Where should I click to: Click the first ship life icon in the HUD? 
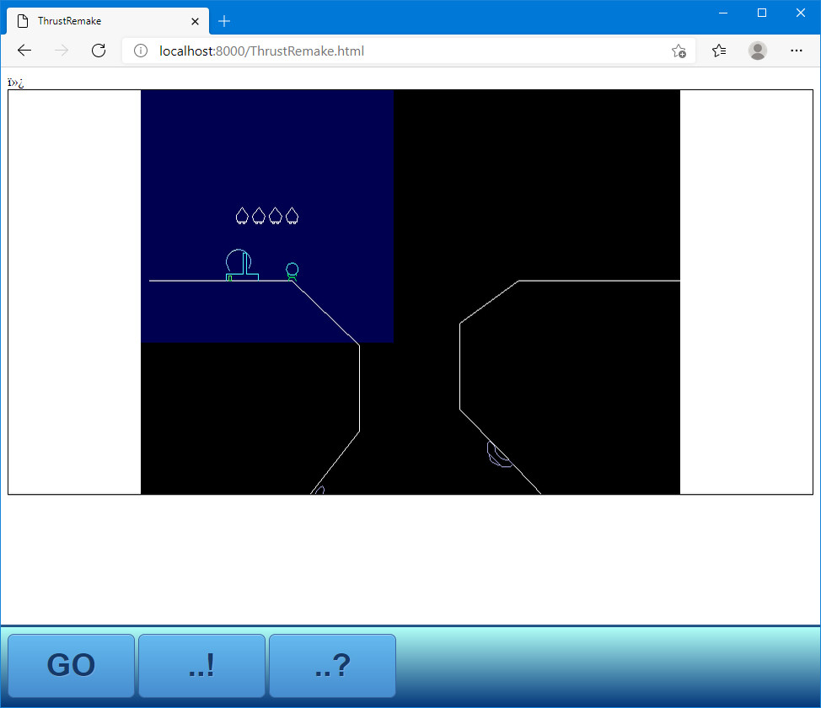coord(241,216)
